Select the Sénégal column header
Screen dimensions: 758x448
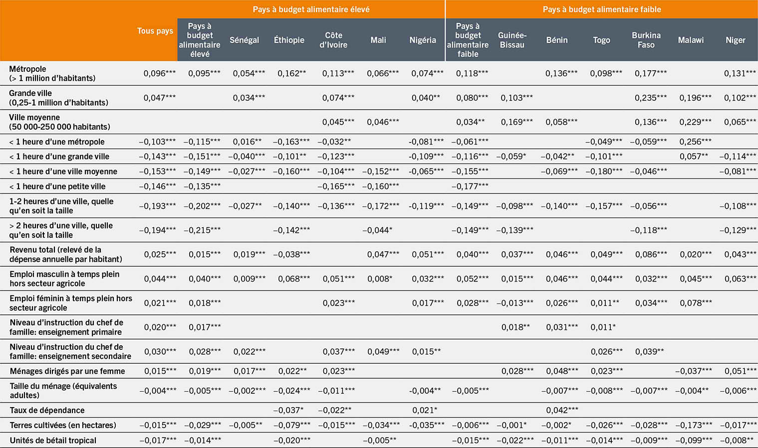244,40
